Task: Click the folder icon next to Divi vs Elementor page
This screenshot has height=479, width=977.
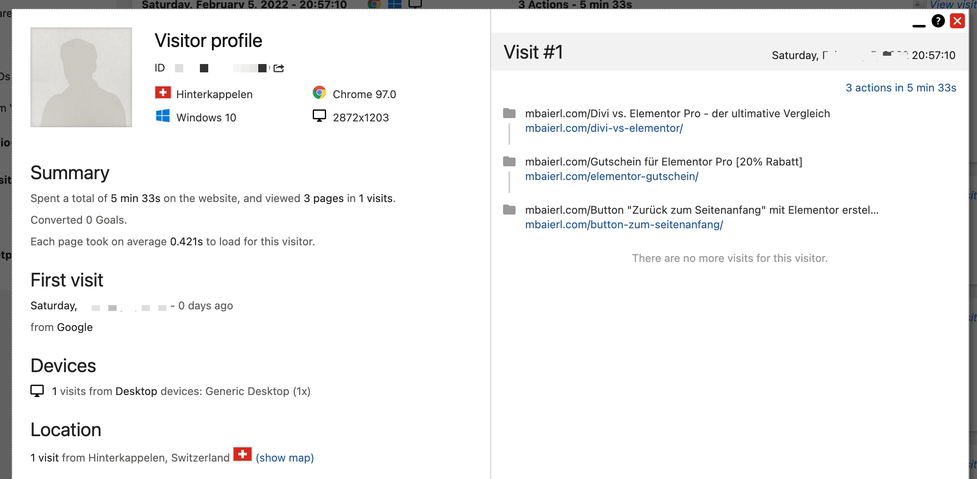Action: pyautogui.click(x=509, y=113)
